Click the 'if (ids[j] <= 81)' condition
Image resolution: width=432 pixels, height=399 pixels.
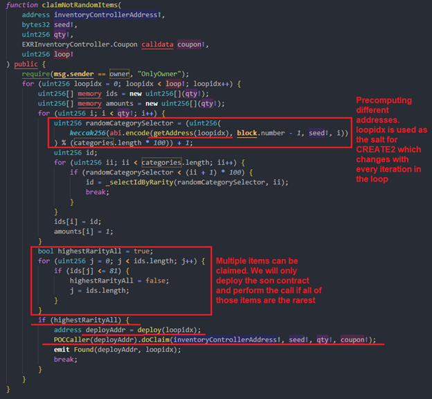[89, 271]
